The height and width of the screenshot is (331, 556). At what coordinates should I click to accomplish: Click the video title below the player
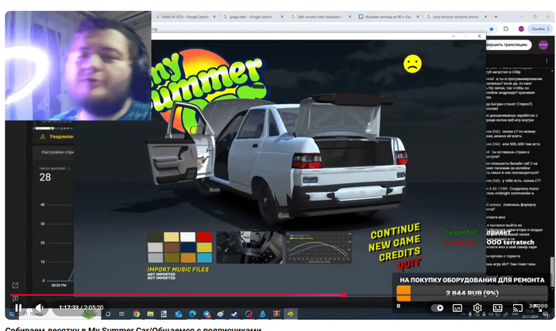click(133, 328)
